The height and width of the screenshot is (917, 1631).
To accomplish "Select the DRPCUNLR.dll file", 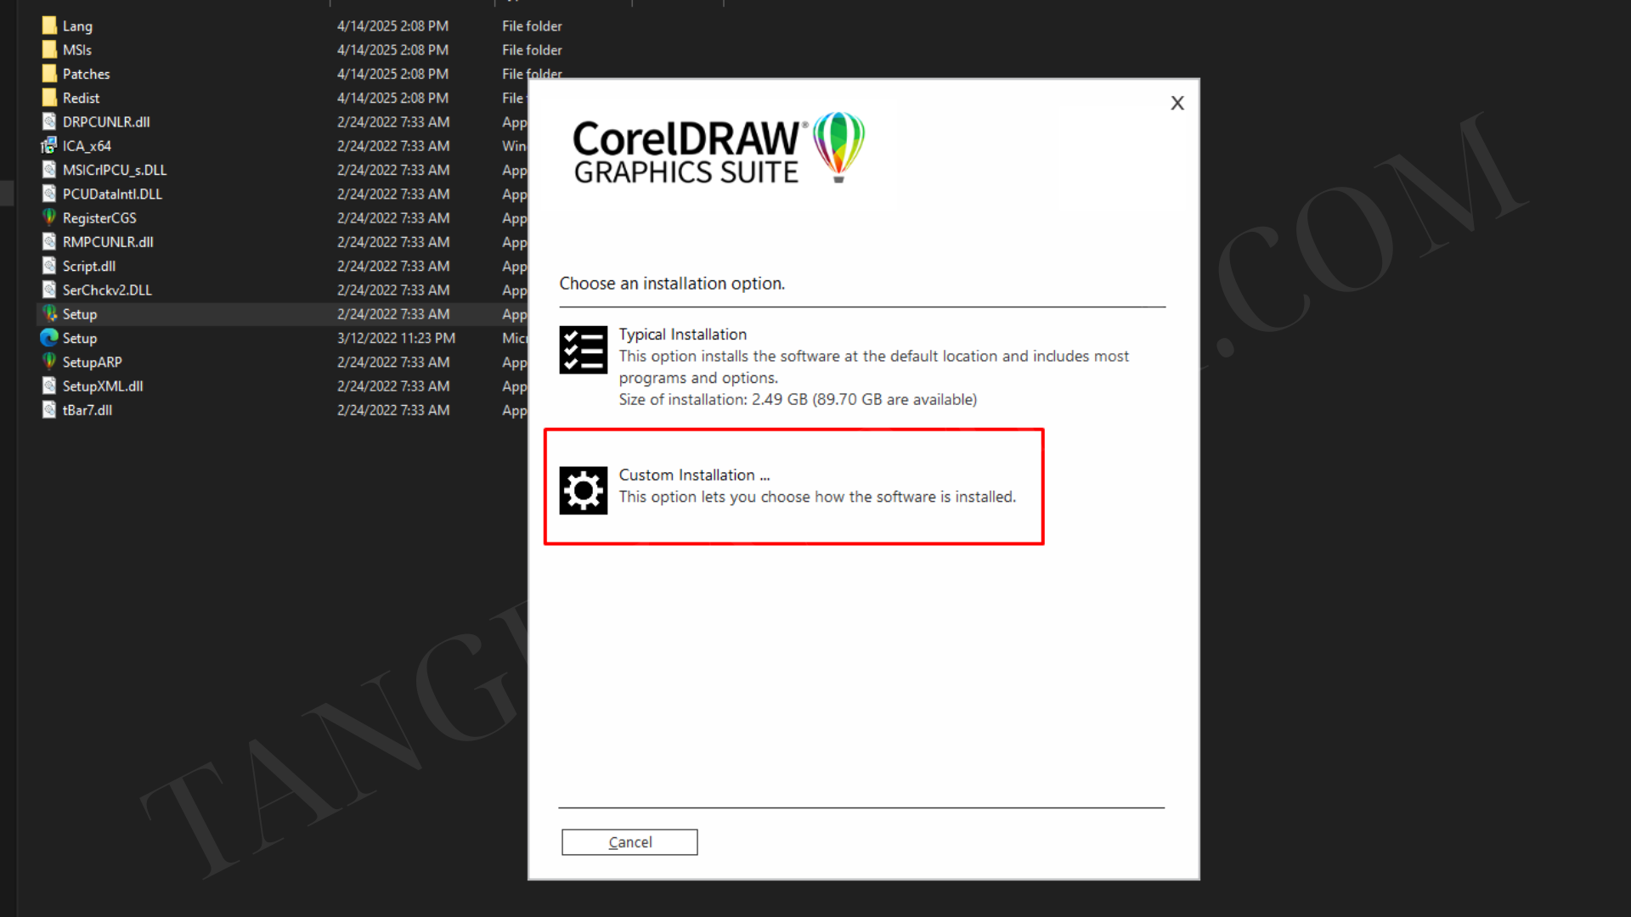I will (x=105, y=122).
